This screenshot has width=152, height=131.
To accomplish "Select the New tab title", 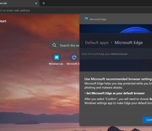I will [3, 3].
